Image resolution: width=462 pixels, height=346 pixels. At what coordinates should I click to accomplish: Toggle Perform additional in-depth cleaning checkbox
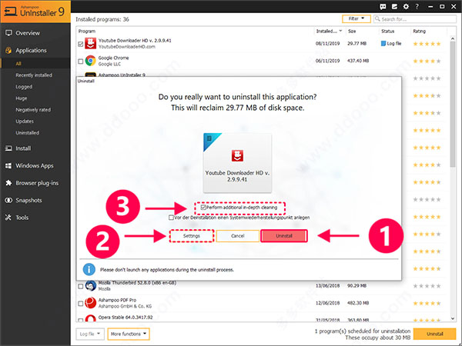pos(203,208)
